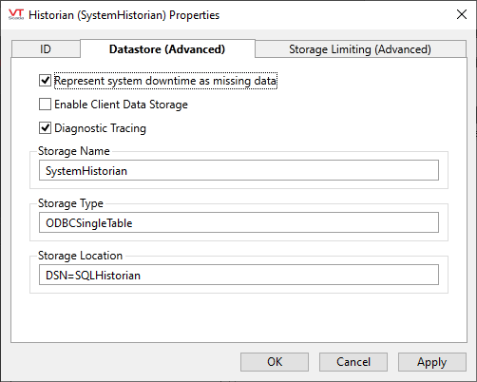Click the Historian (SystemHistorian) Properties title text
Viewport: 477px width, 382px height.
click(x=124, y=15)
